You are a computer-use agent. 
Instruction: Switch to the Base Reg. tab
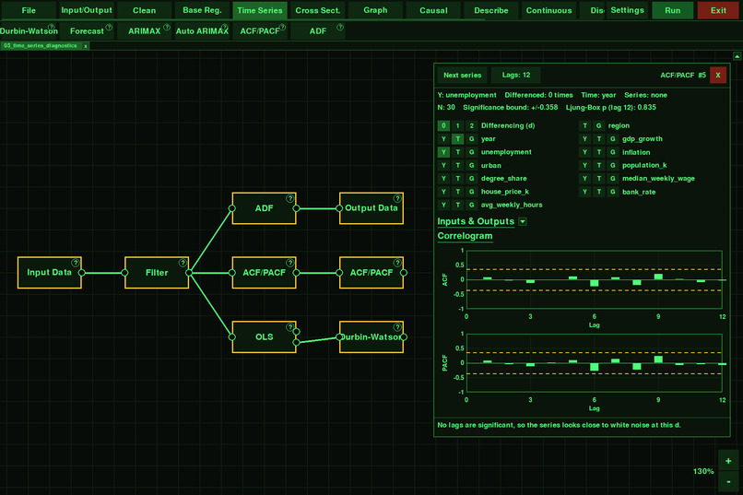202,10
